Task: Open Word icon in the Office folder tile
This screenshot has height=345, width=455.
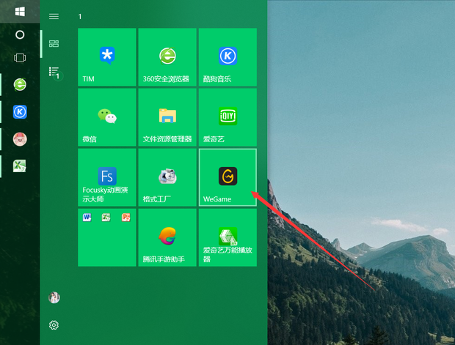Action: [x=87, y=218]
